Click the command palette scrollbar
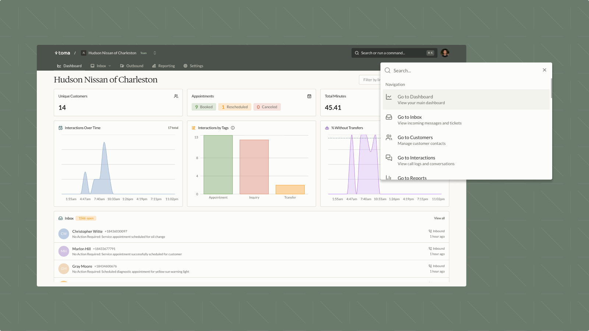This screenshot has height=331, width=589. tap(551, 88)
